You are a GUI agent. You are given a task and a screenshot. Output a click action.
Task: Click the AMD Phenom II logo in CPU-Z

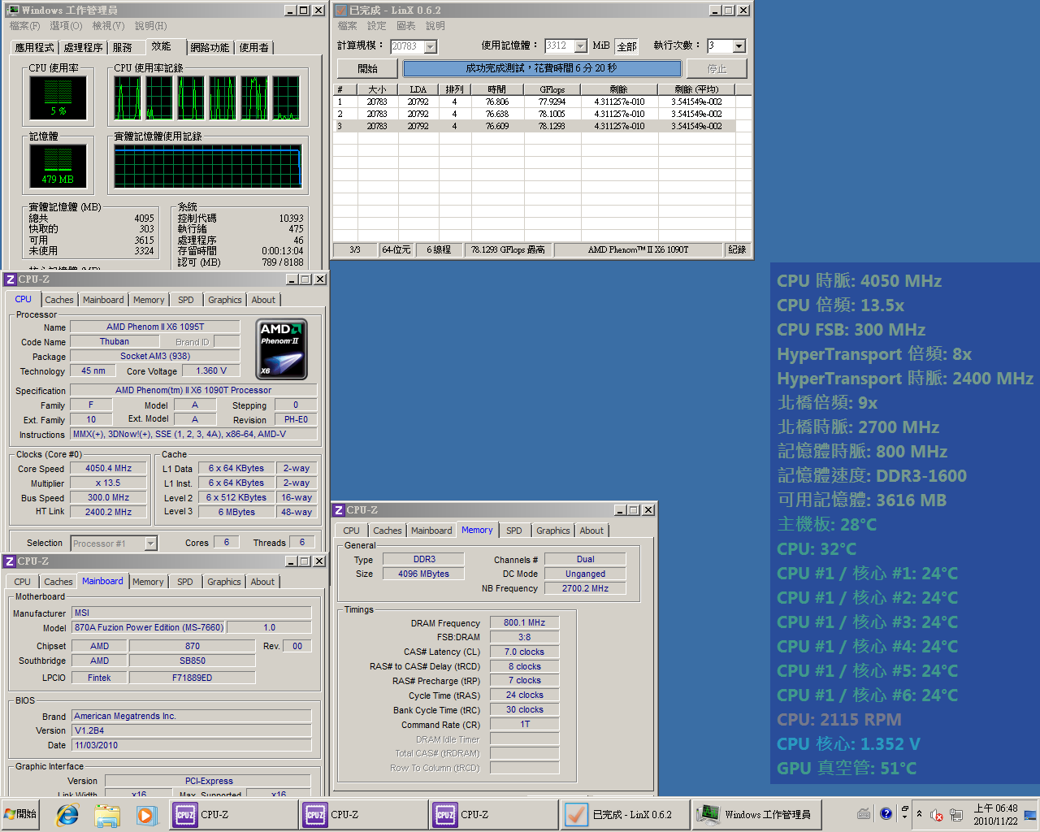(x=281, y=349)
